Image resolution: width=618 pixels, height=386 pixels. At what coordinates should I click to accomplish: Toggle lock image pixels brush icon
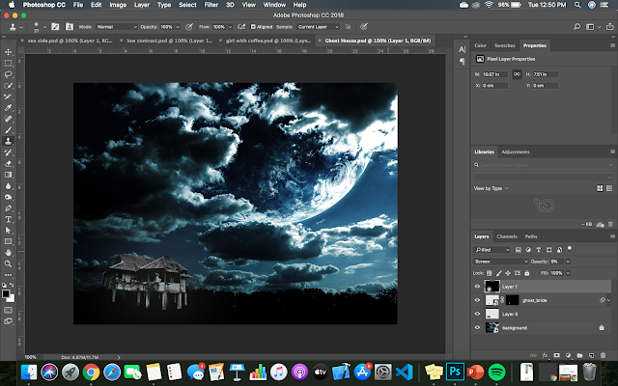(499, 273)
